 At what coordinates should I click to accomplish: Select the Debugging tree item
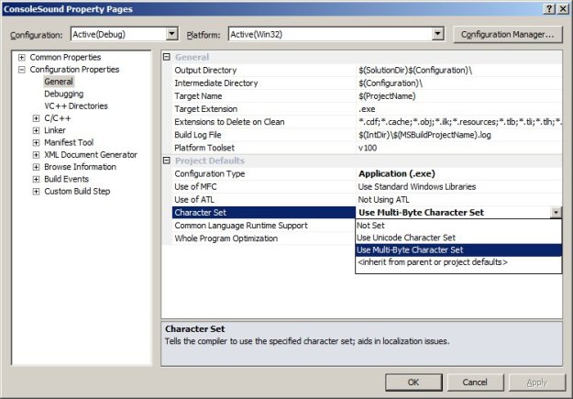(63, 94)
